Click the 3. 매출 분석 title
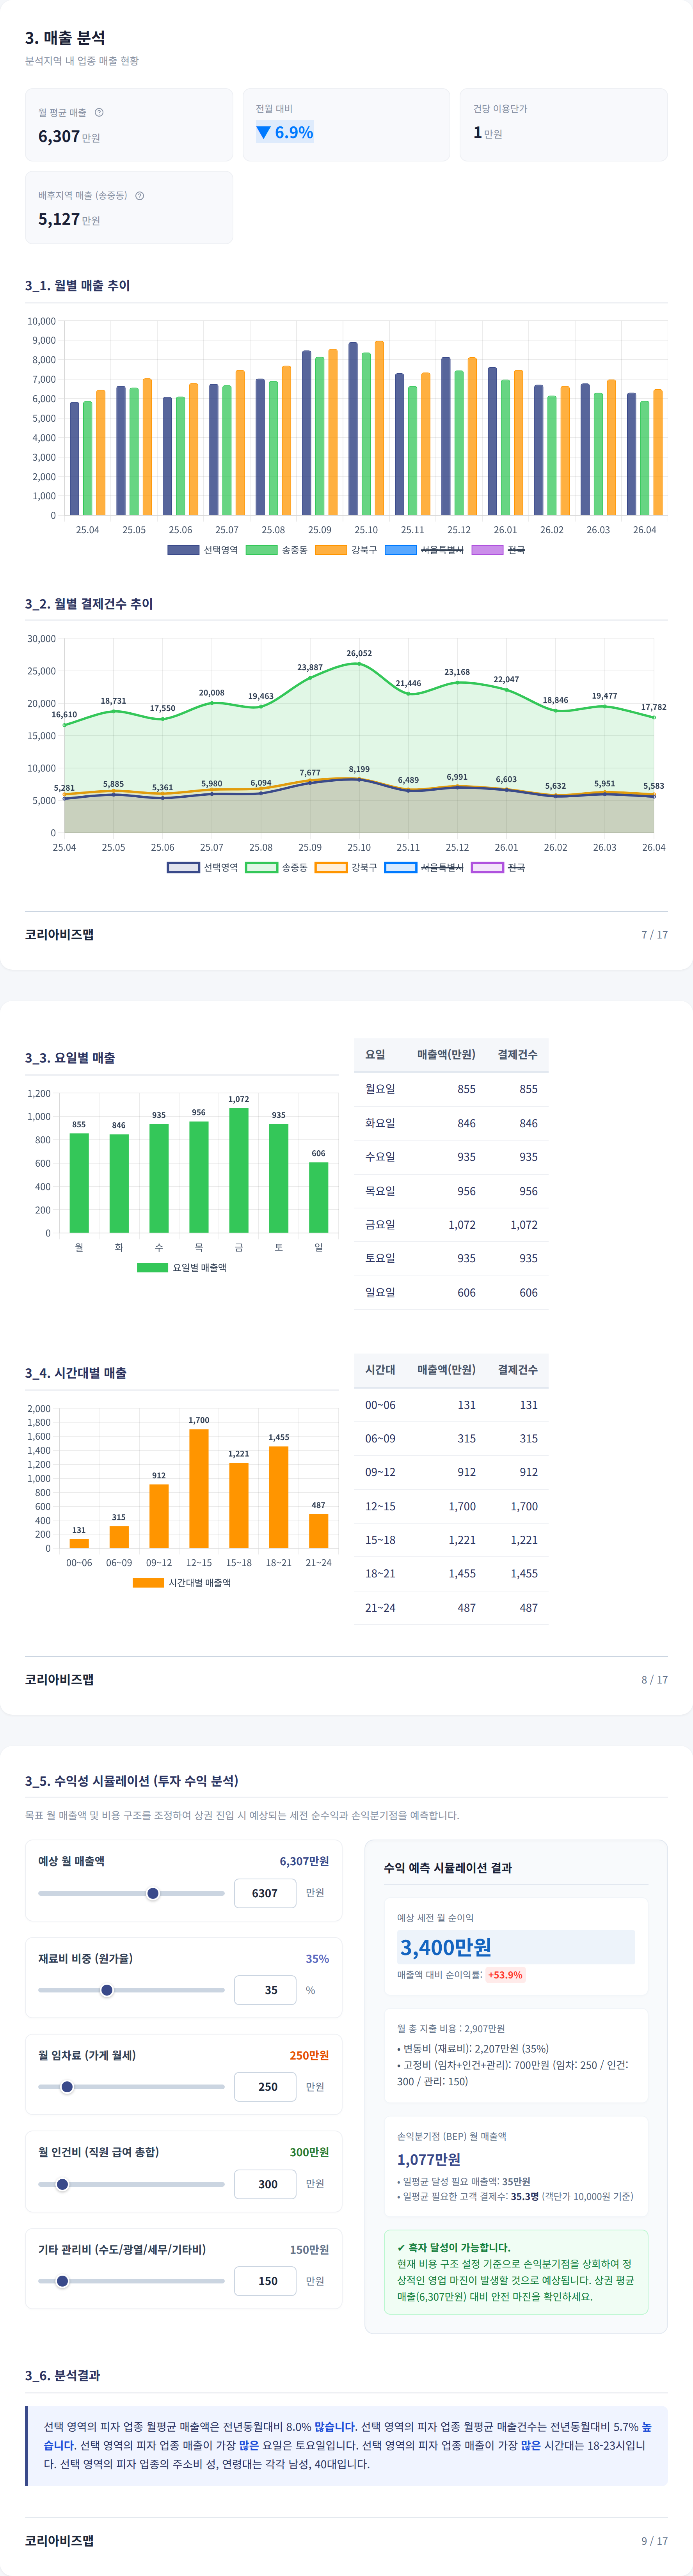The height and width of the screenshot is (2576, 693). click(x=65, y=37)
